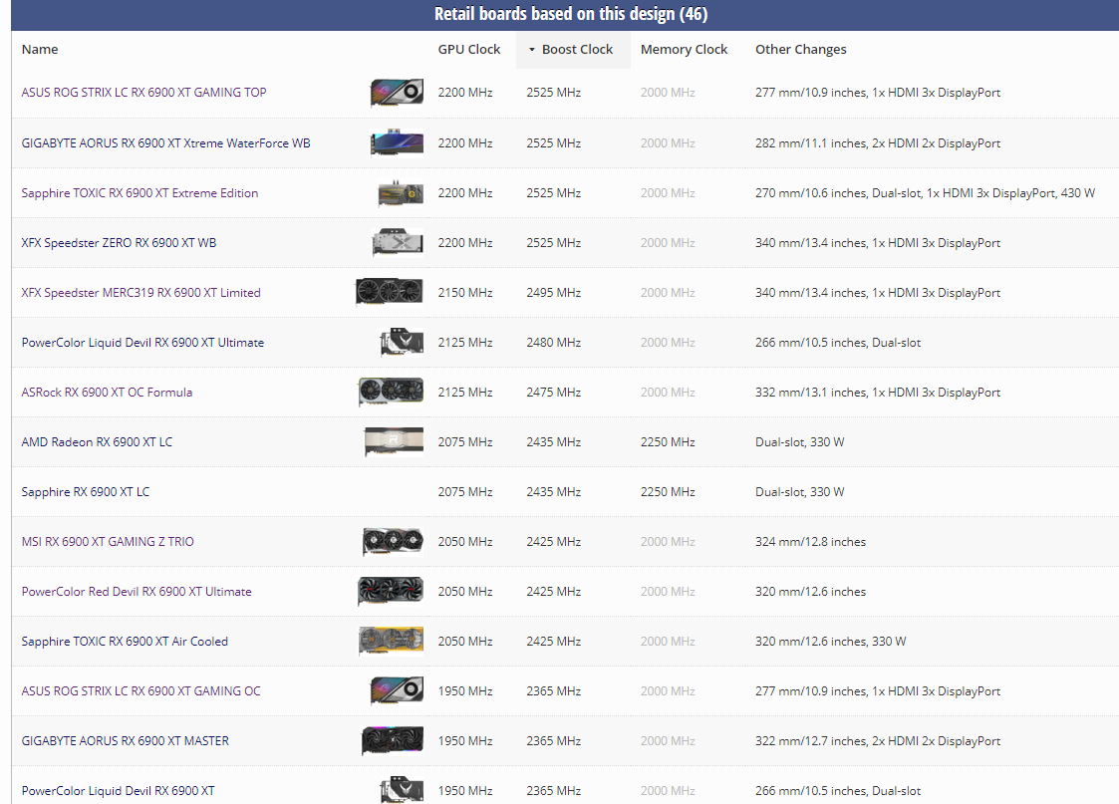Click '322 mm/12.7 inches, 2x HDMI' text
The height and width of the screenshot is (804, 1119).
tap(878, 741)
